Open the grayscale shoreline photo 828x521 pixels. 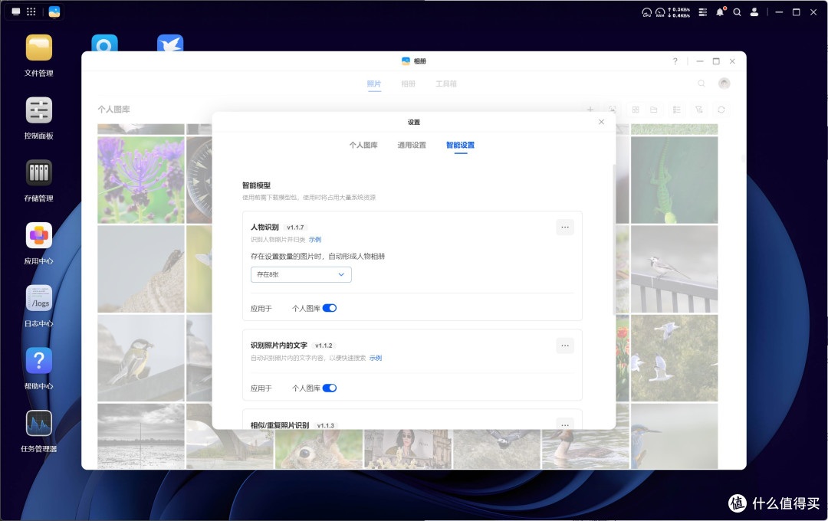tap(141, 436)
